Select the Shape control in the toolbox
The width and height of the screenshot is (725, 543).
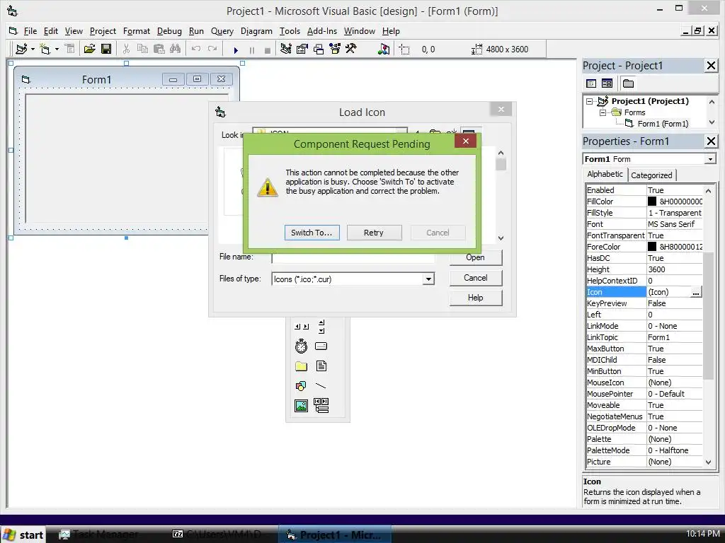[301, 385]
